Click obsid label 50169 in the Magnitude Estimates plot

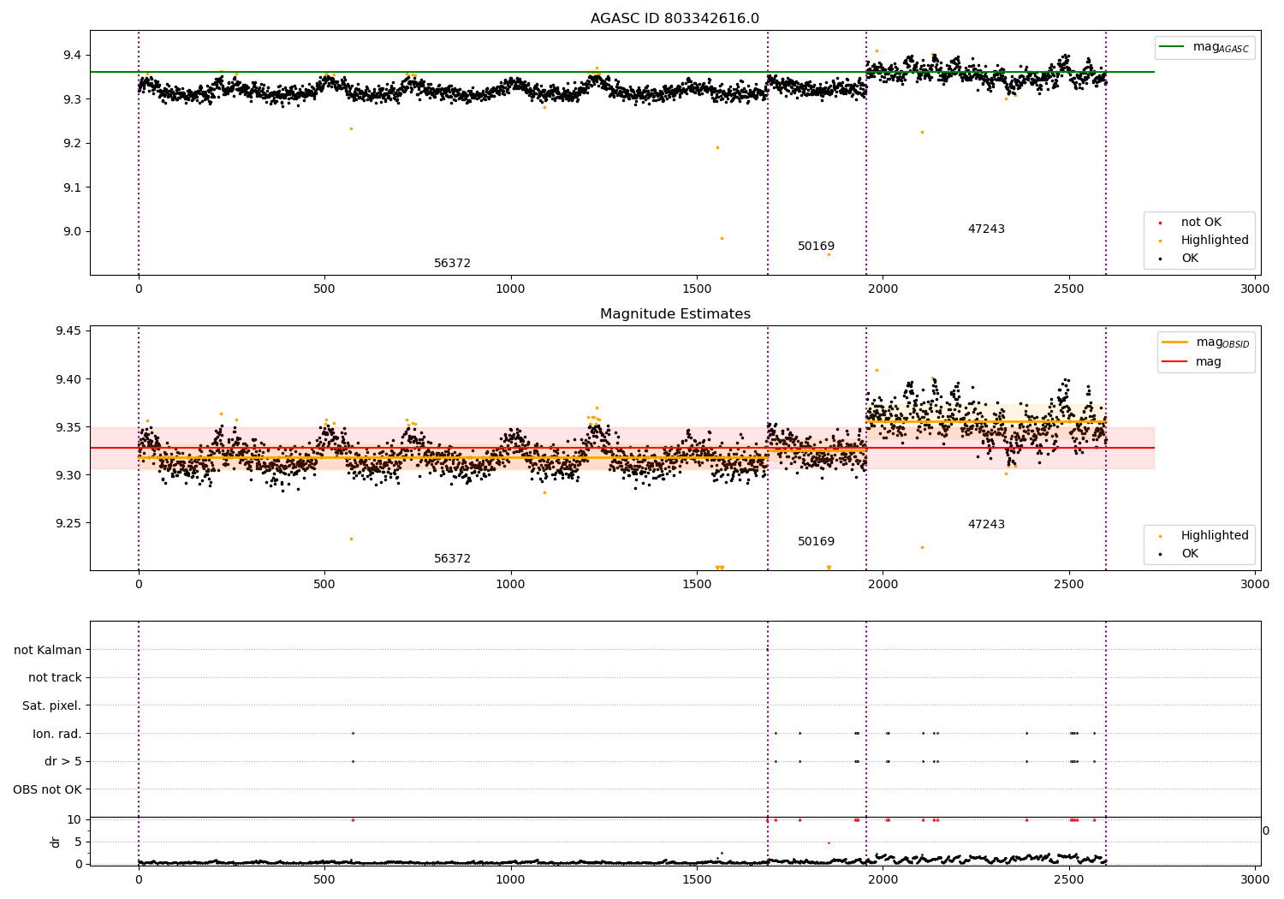(816, 542)
